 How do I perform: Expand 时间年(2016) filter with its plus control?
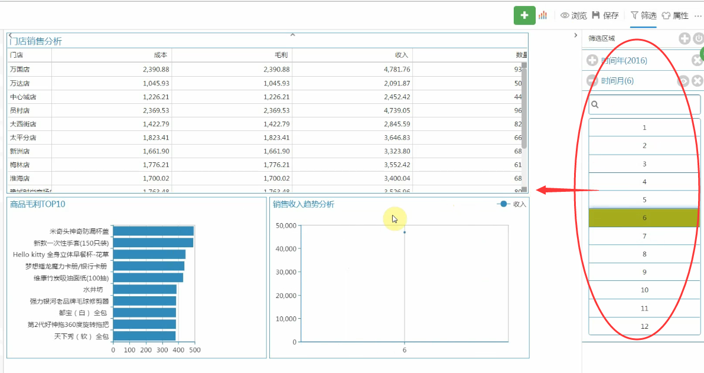592,60
